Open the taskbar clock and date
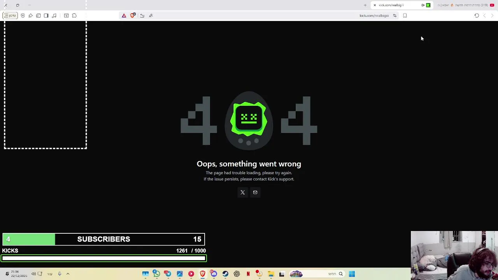This screenshot has width=498, height=280. coord(19,274)
